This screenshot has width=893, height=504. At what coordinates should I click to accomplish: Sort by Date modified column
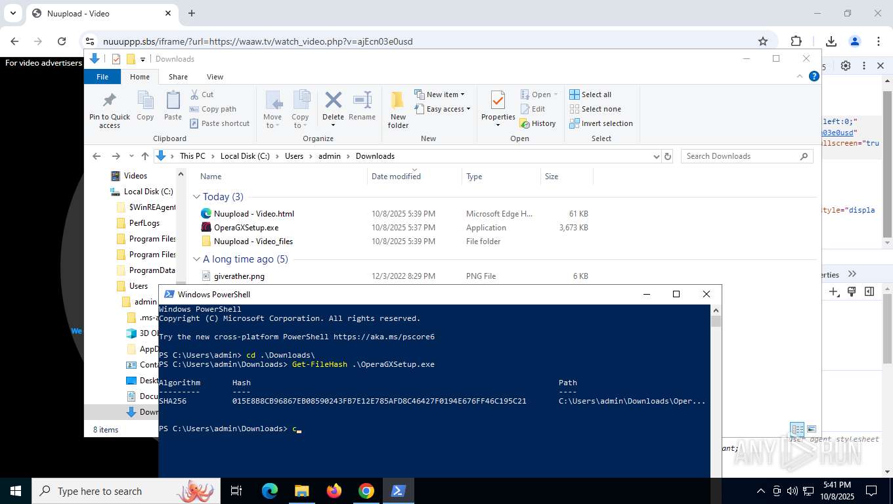pos(396,177)
